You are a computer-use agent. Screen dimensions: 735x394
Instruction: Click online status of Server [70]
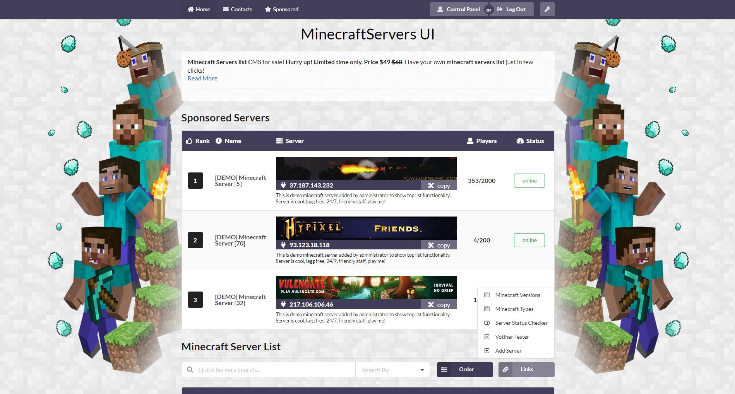[529, 240]
